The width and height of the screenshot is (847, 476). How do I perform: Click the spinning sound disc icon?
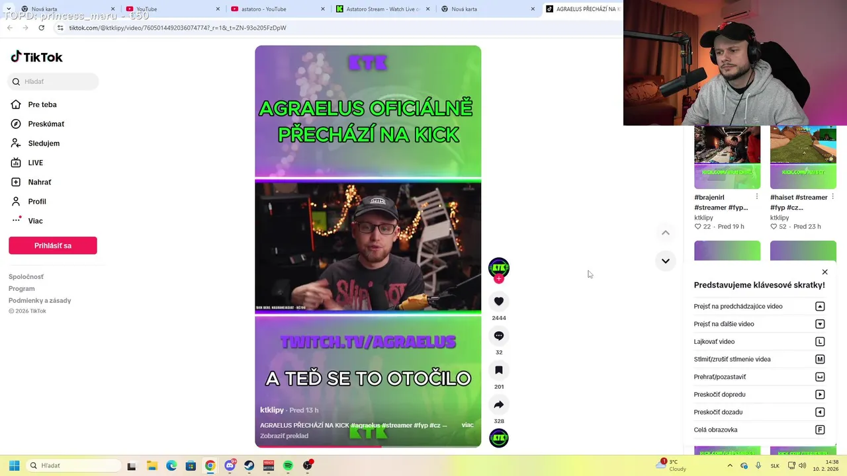click(x=499, y=438)
